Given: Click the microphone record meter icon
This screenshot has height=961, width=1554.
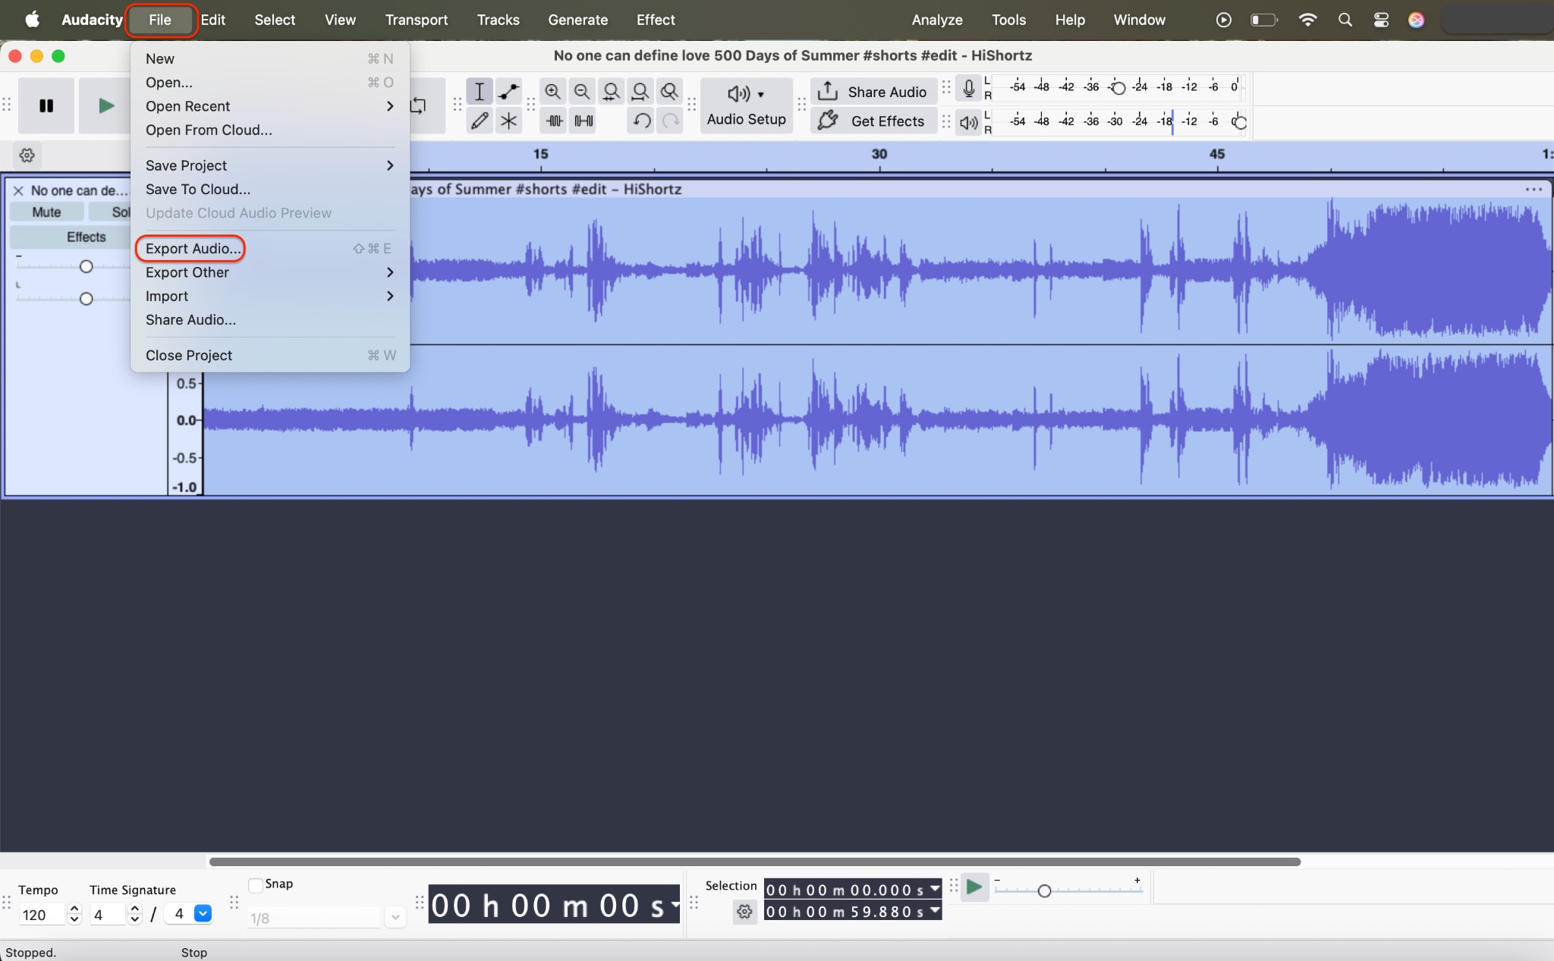Looking at the screenshot, I should click(968, 89).
